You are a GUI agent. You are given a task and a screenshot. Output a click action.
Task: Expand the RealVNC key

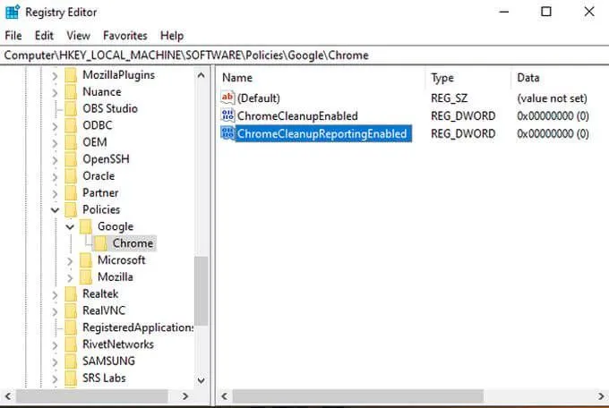[x=55, y=311]
